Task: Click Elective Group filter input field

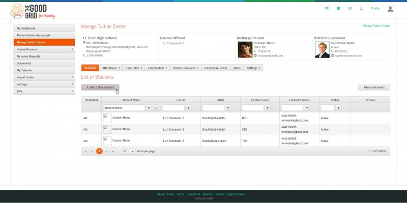Action: [x=253, y=108]
